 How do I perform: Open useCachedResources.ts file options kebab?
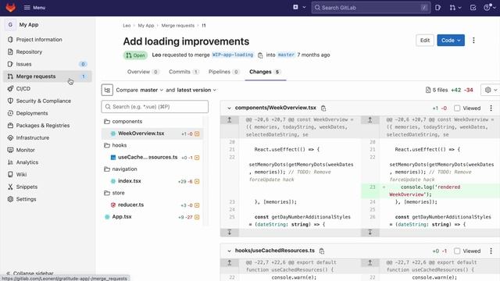(491, 251)
